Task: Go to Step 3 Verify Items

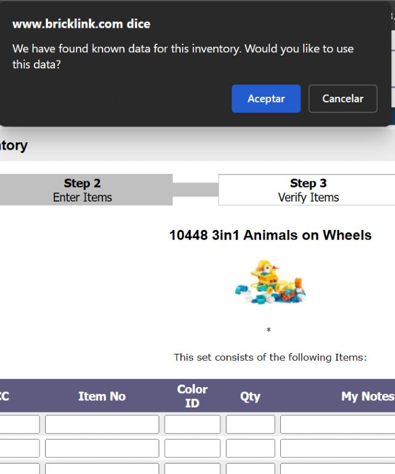Action: pos(307,190)
